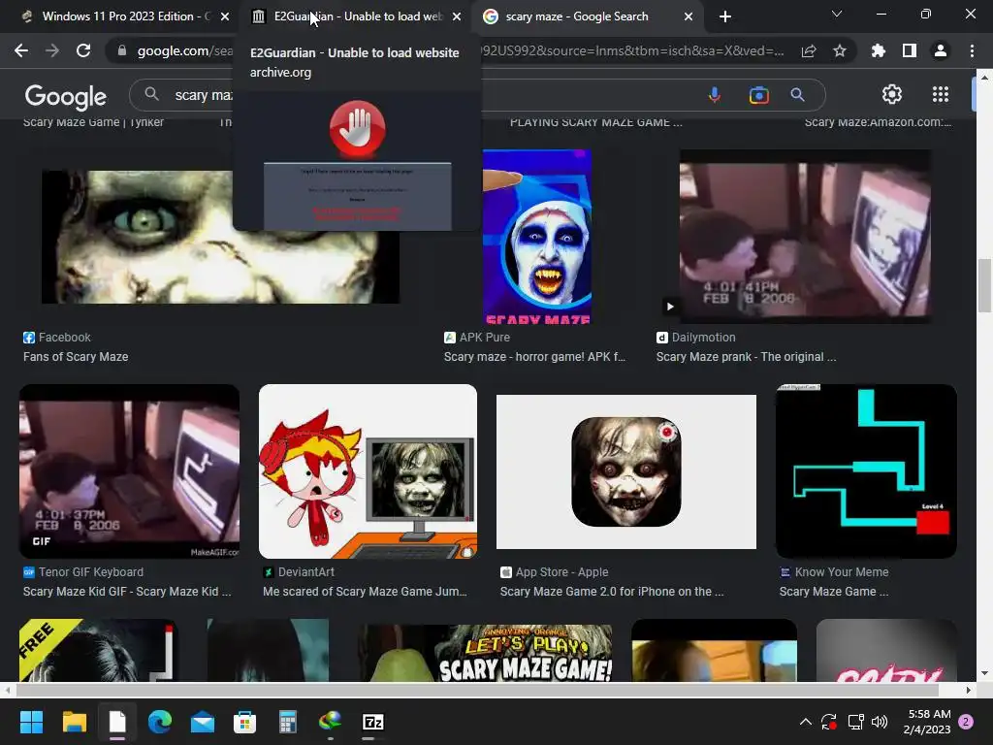Click Scary Maze Kid GIF caption link
This screenshot has height=745, width=993.
tap(127, 591)
